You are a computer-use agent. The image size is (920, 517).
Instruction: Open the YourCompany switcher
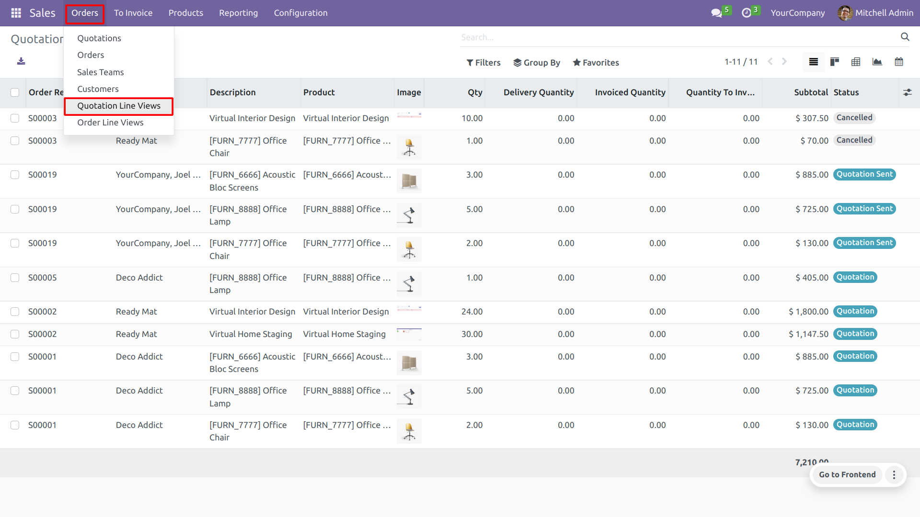(x=798, y=13)
